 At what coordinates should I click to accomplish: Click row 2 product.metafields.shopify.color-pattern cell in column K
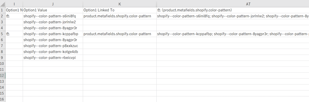[x=119, y=16]
